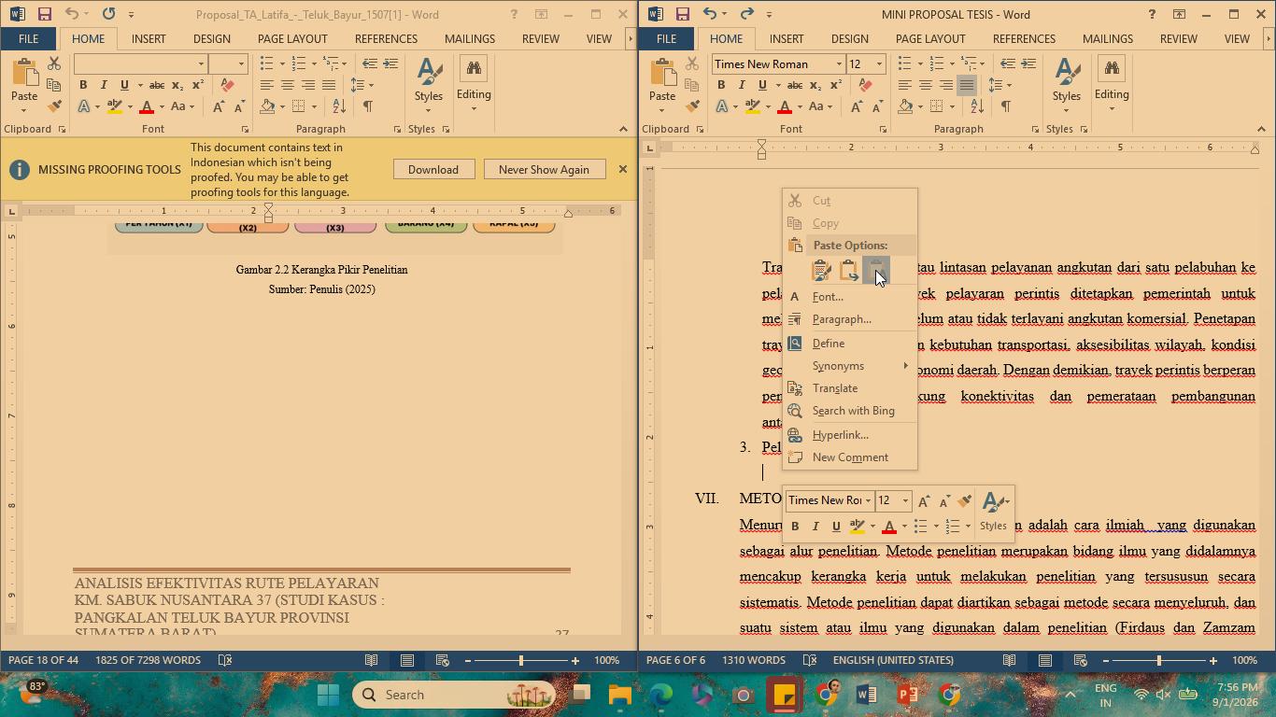Expand font size dropdown in right ribbon
1276x717 pixels.
879,63
